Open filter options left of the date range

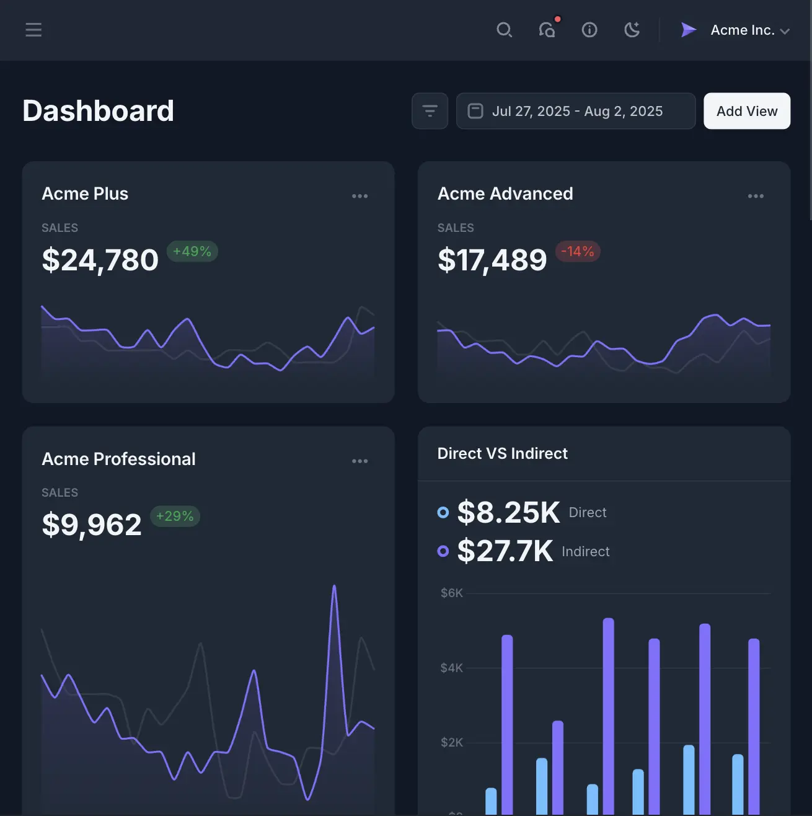(430, 111)
